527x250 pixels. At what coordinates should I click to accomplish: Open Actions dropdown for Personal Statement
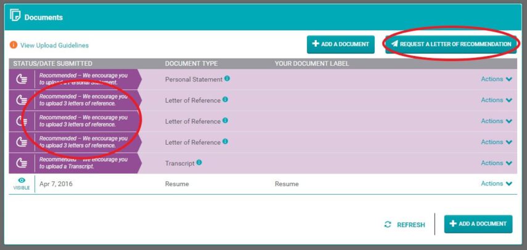click(496, 79)
